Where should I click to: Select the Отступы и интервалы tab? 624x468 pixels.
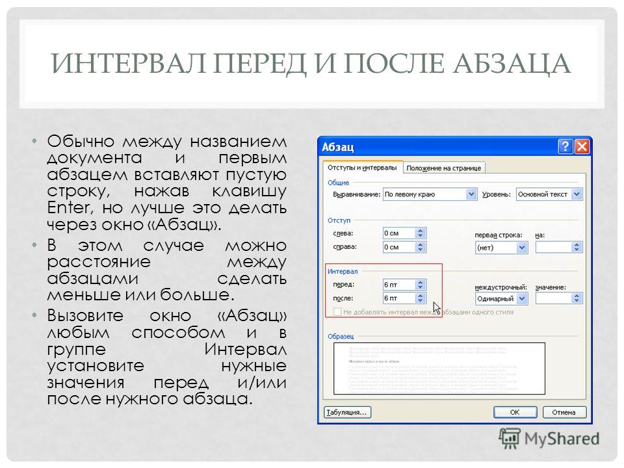tap(362, 168)
